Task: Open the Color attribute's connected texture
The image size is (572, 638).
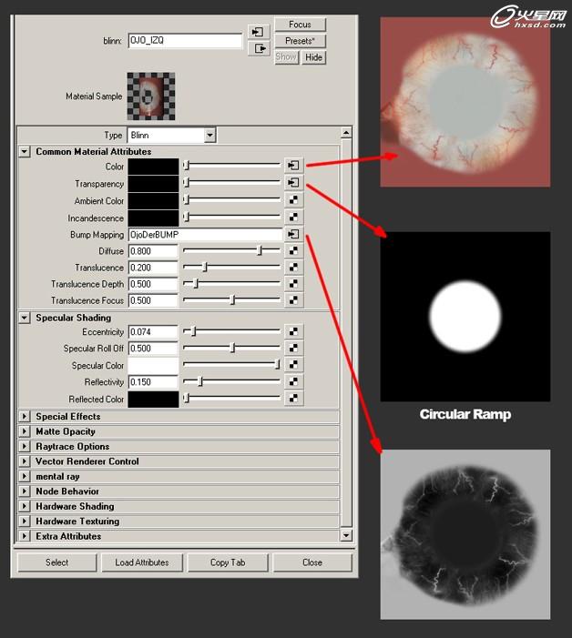Action: click(293, 166)
